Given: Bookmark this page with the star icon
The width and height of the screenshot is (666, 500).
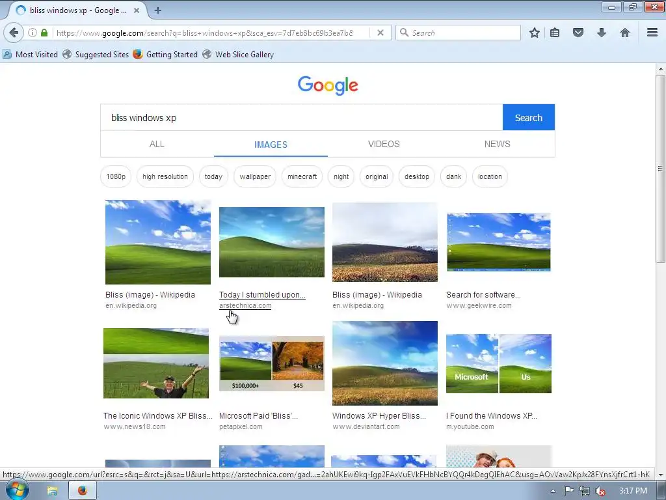Looking at the screenshot, I should tap(535, 33).
